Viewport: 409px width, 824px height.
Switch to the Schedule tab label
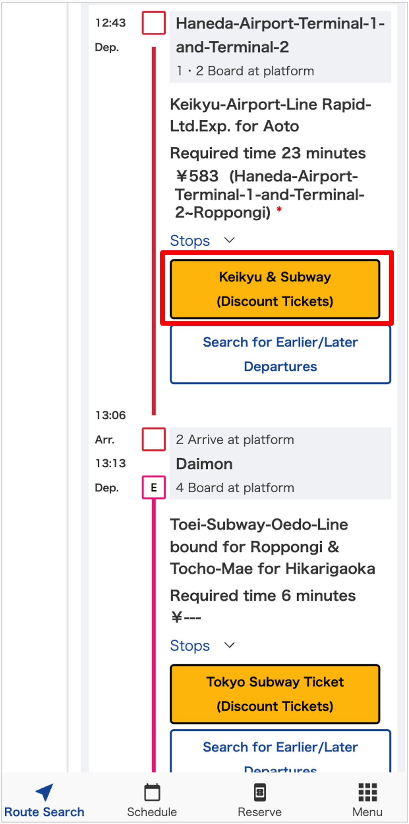[x=152, y=812]
